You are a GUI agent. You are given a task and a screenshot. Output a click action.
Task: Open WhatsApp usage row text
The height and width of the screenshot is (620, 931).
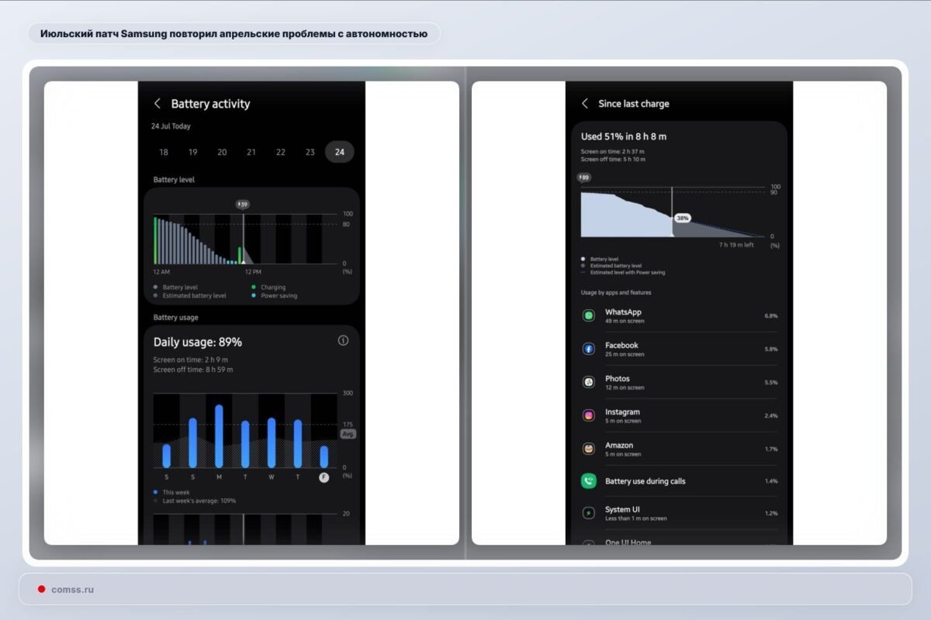pos(626,315)
